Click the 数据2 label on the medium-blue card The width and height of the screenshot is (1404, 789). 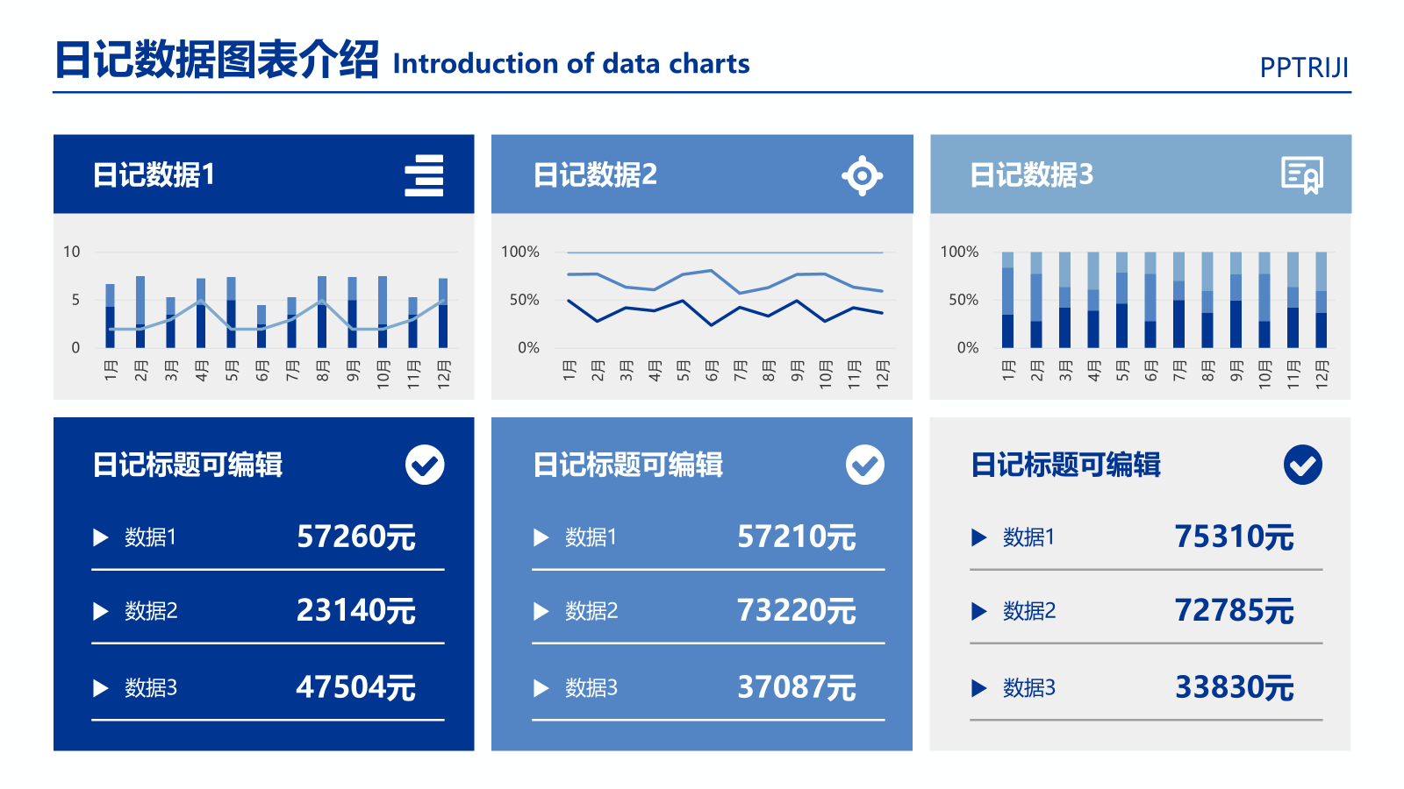(x=591, y=611)
